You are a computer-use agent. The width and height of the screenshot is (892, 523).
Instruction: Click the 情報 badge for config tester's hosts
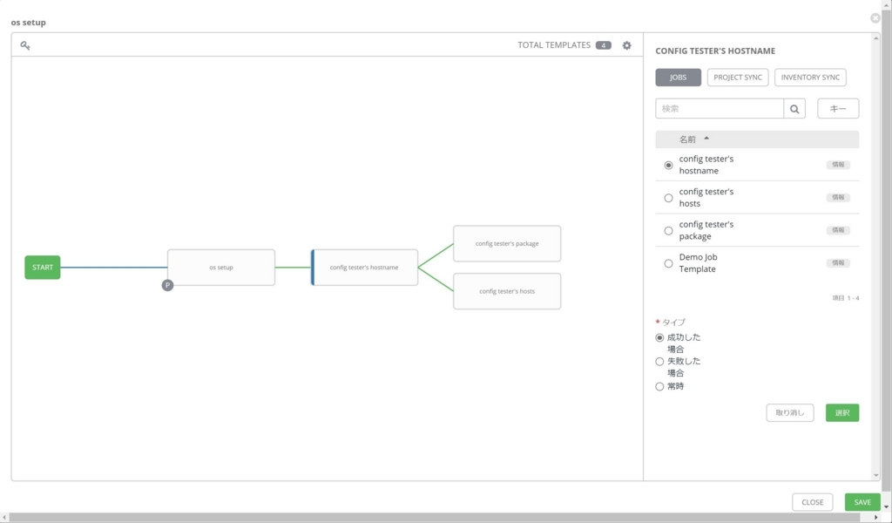[838, 198]
